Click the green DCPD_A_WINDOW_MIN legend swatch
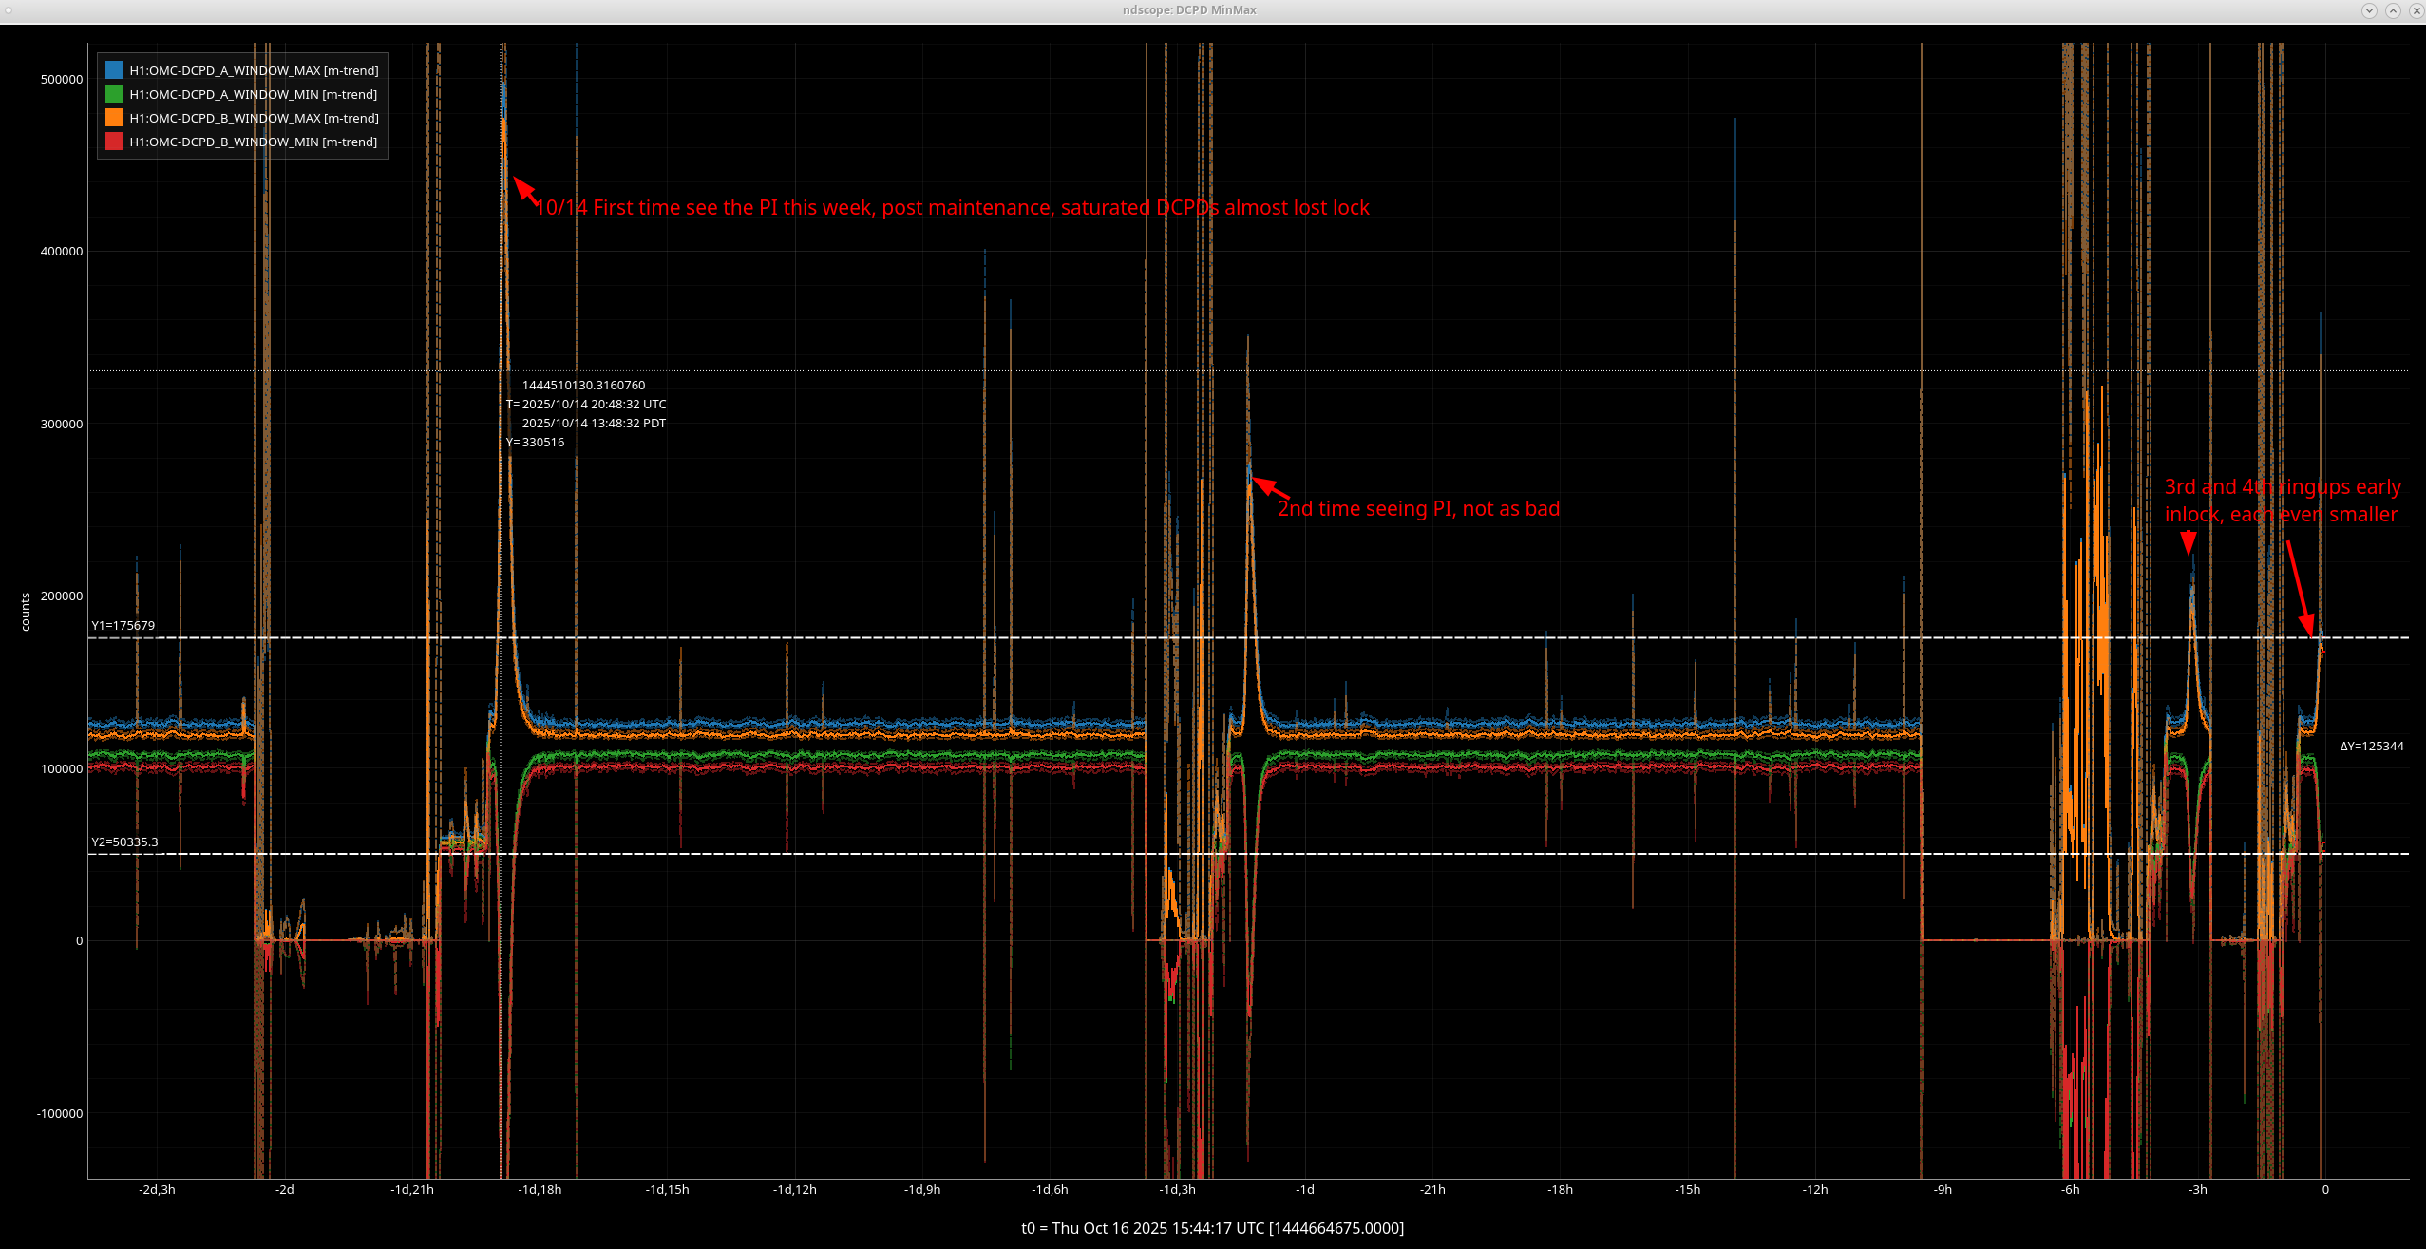The image size is (2426, 1249). [x=114, y=94]
